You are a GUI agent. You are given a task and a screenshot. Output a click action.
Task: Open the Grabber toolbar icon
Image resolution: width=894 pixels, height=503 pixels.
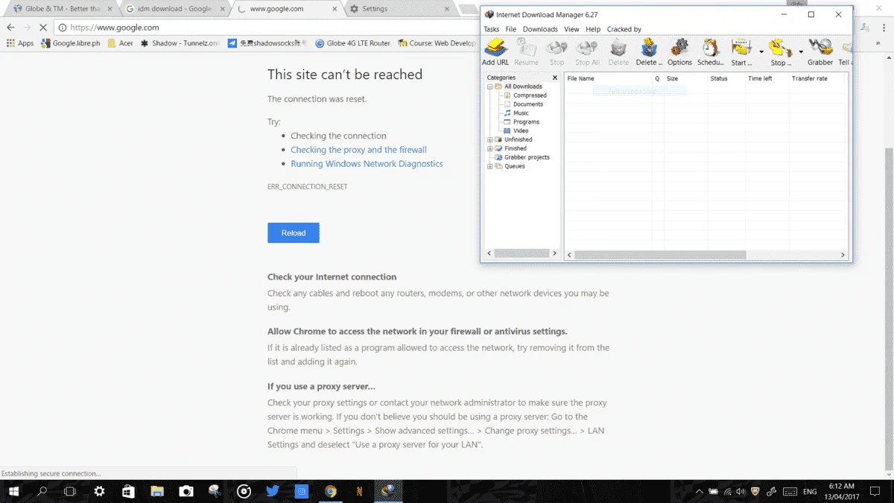[820, 51]
